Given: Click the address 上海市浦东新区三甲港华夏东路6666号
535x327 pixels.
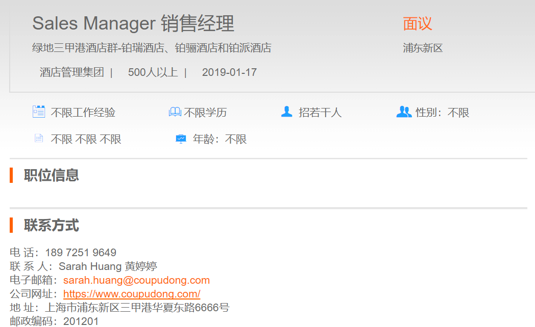Looking at the screenshot, I should coord(137,308).
